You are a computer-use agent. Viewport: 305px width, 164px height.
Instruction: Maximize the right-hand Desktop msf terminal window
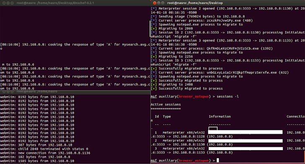pyautogui.click(x=163, y=3)
